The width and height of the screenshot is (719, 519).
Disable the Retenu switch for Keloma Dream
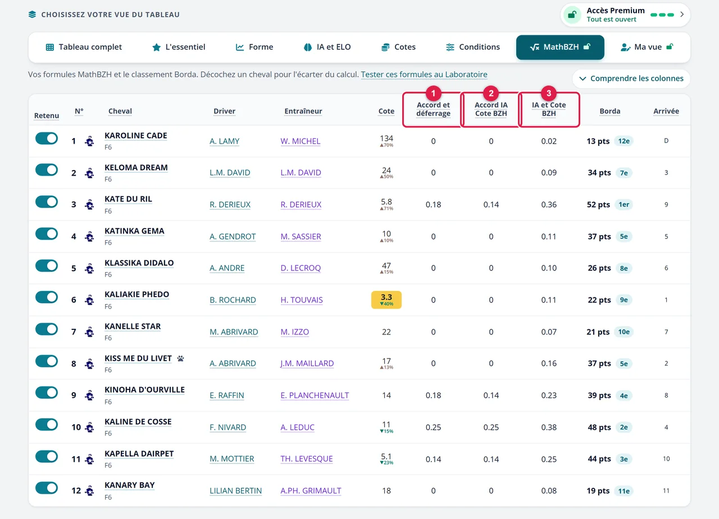[47, 170]
